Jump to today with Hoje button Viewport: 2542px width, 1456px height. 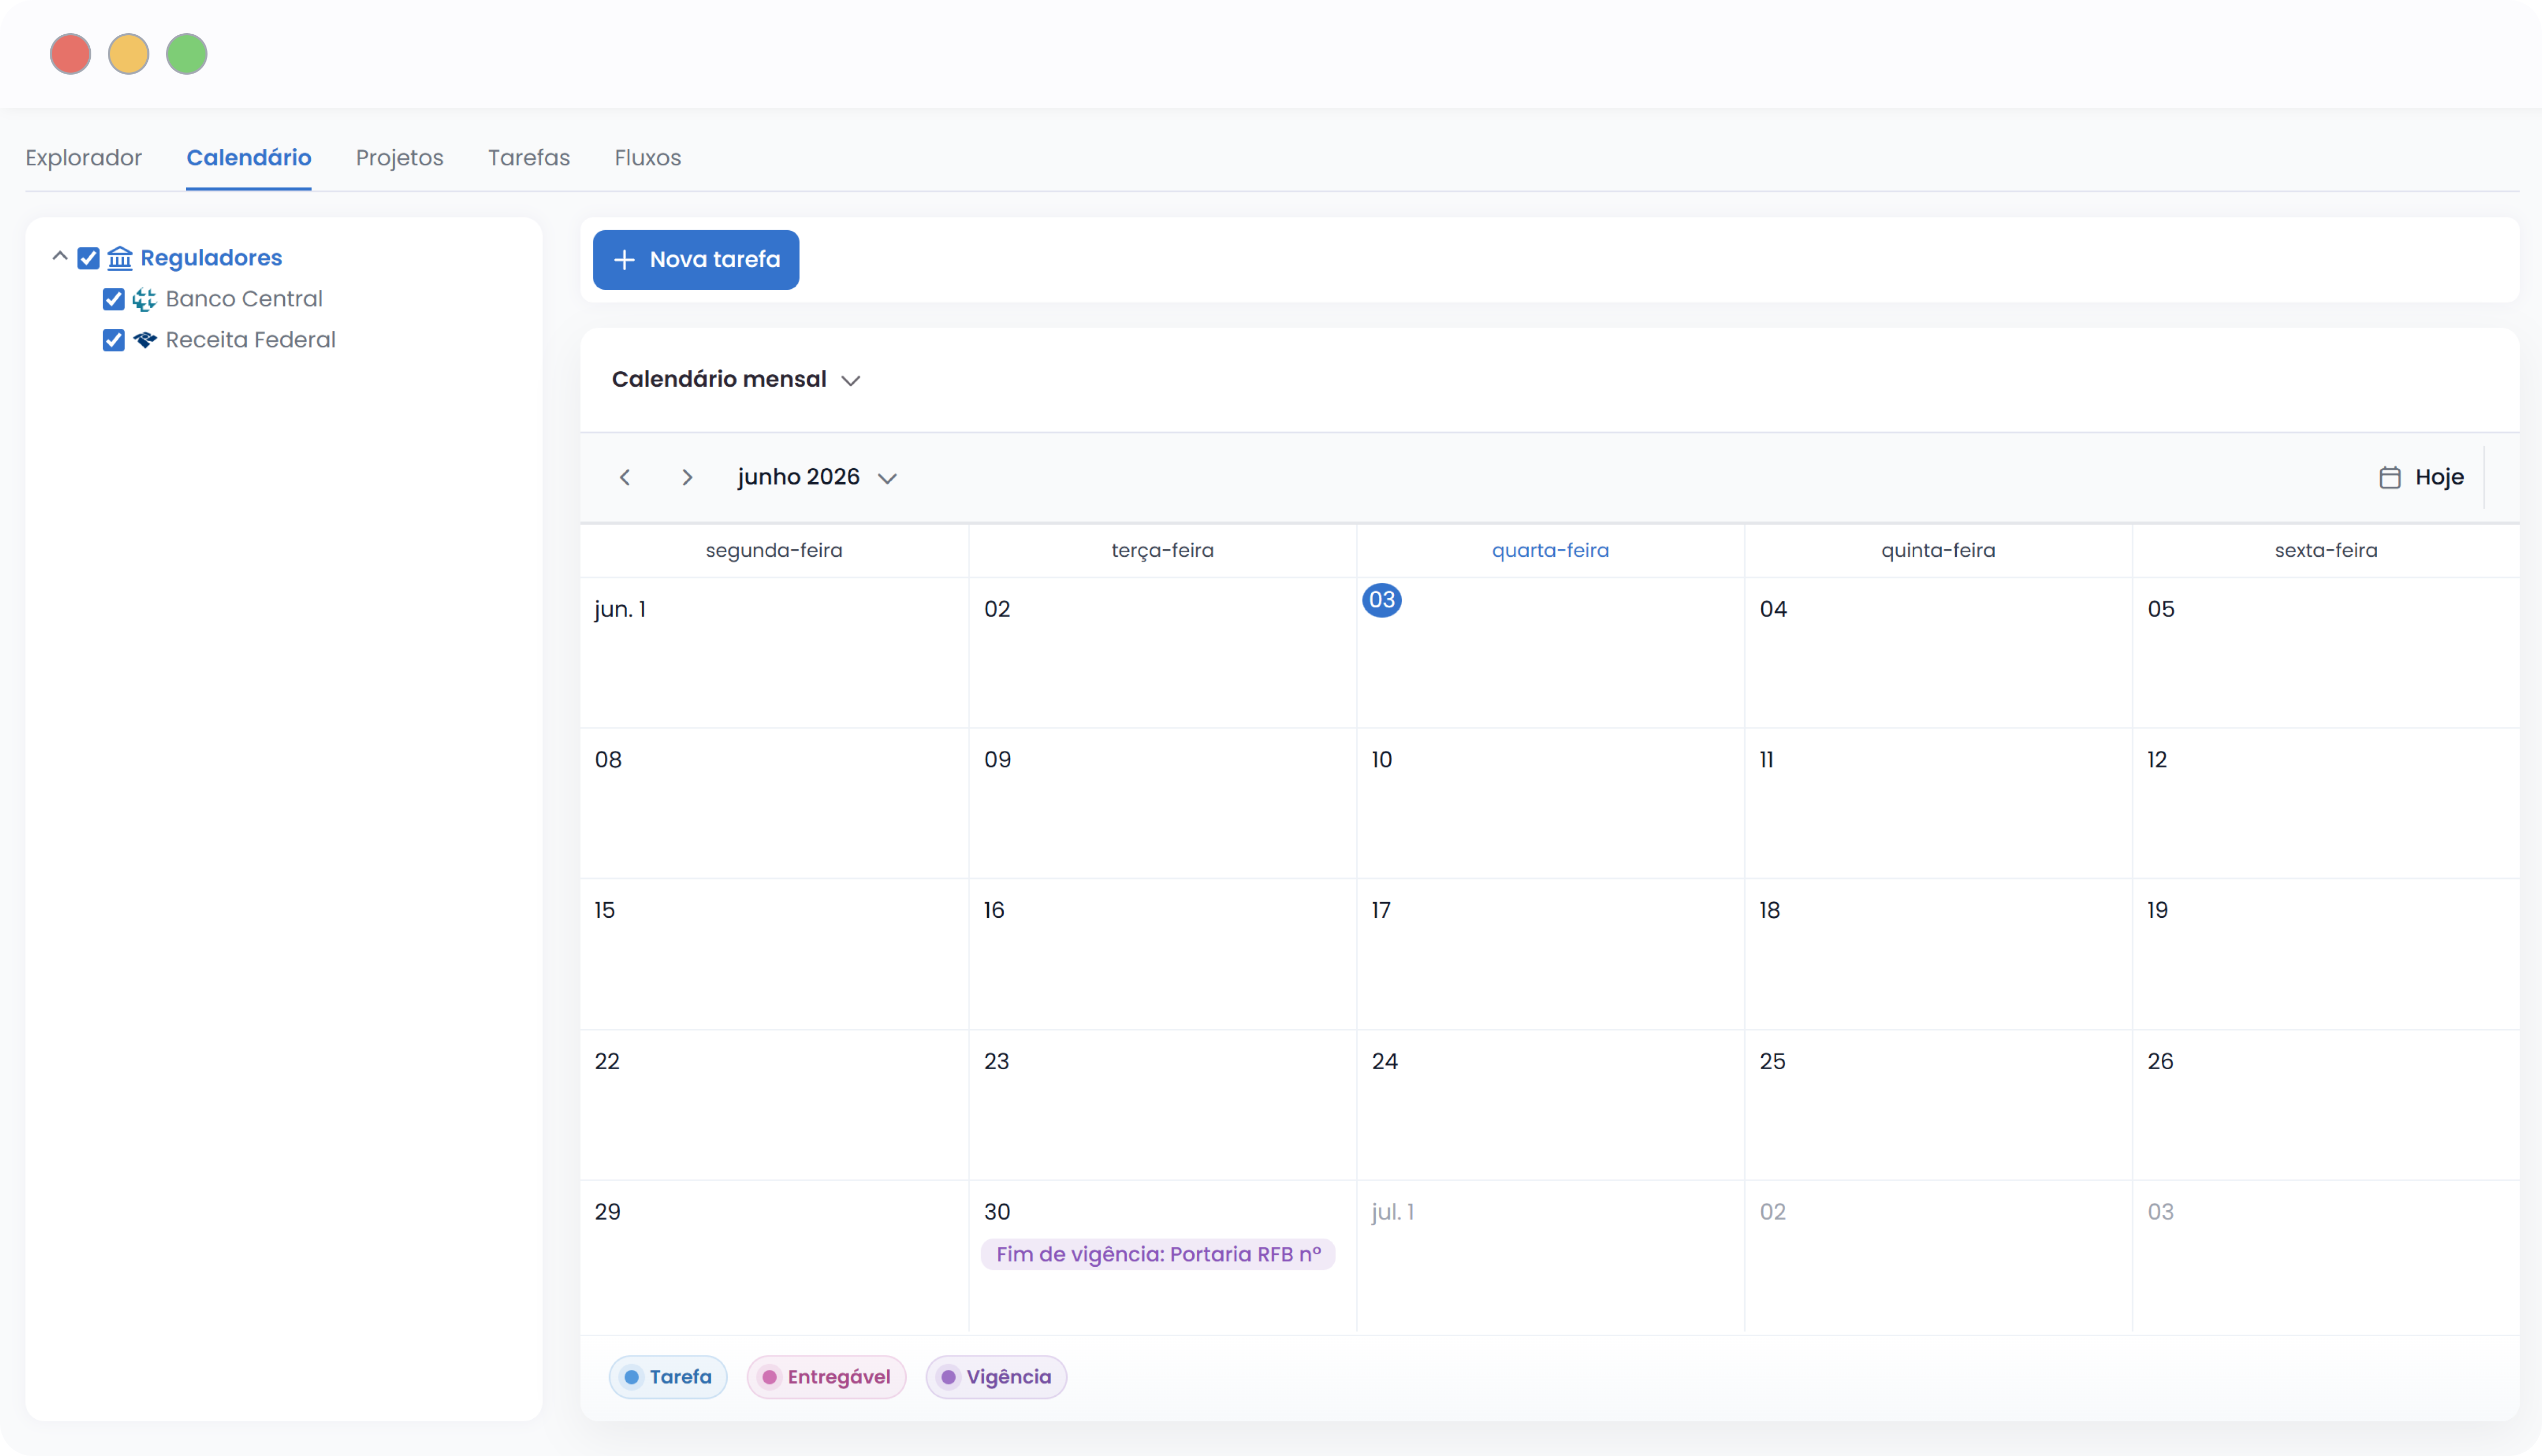[2422, 477]
